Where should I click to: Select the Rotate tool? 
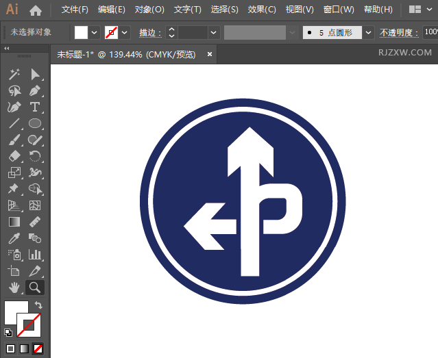pyautogui.click(x=35, y=156)
